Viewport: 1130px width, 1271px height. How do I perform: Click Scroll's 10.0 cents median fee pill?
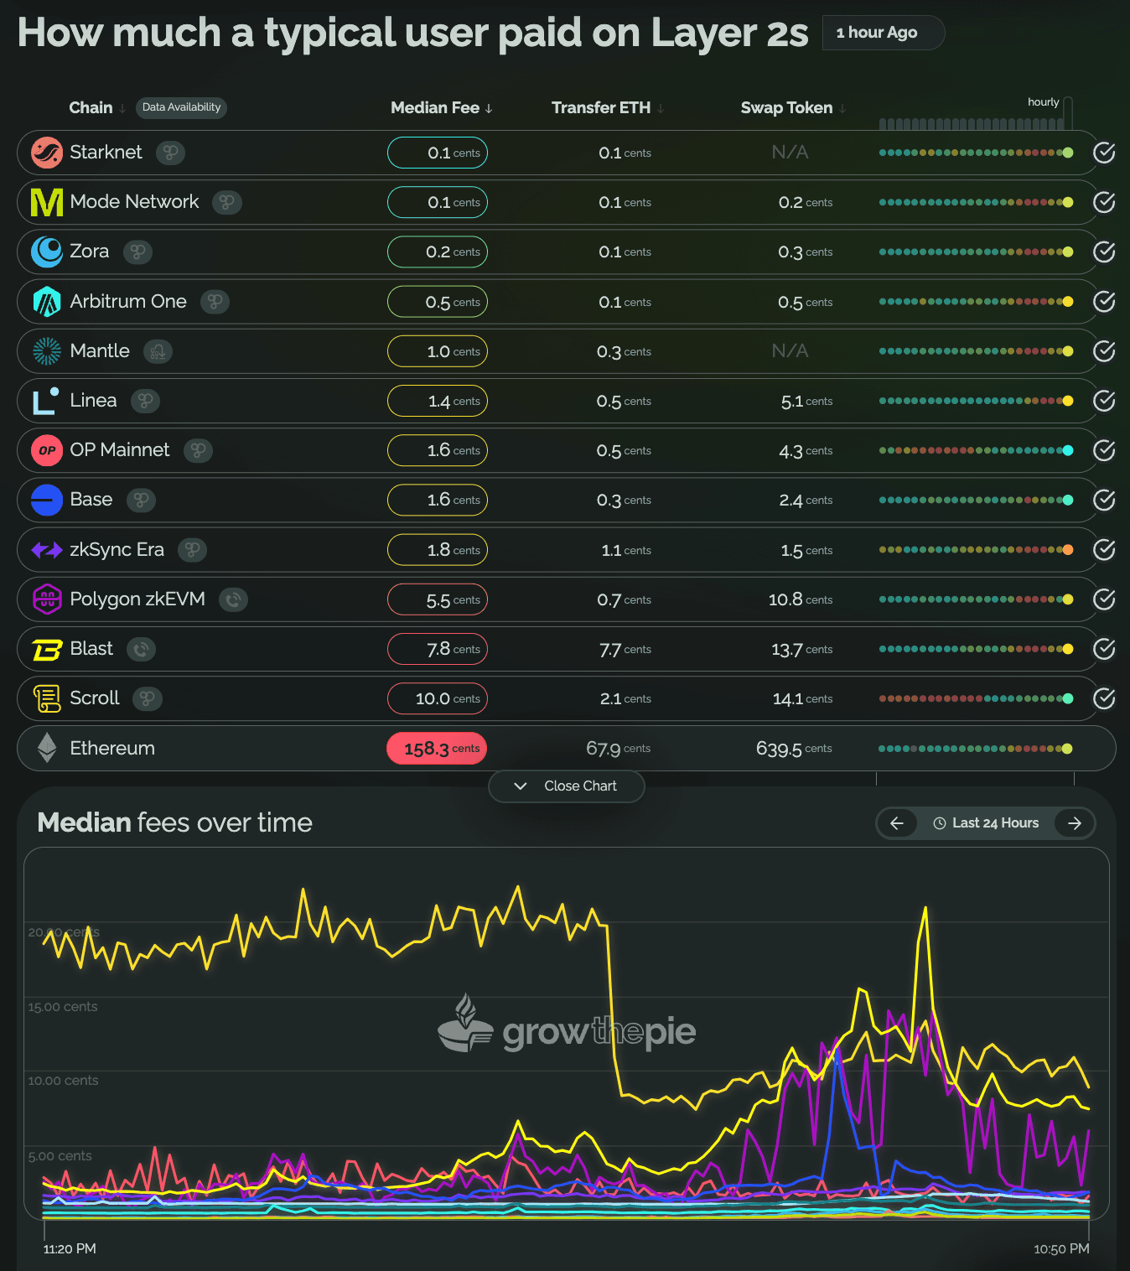(x=437, y=698)
